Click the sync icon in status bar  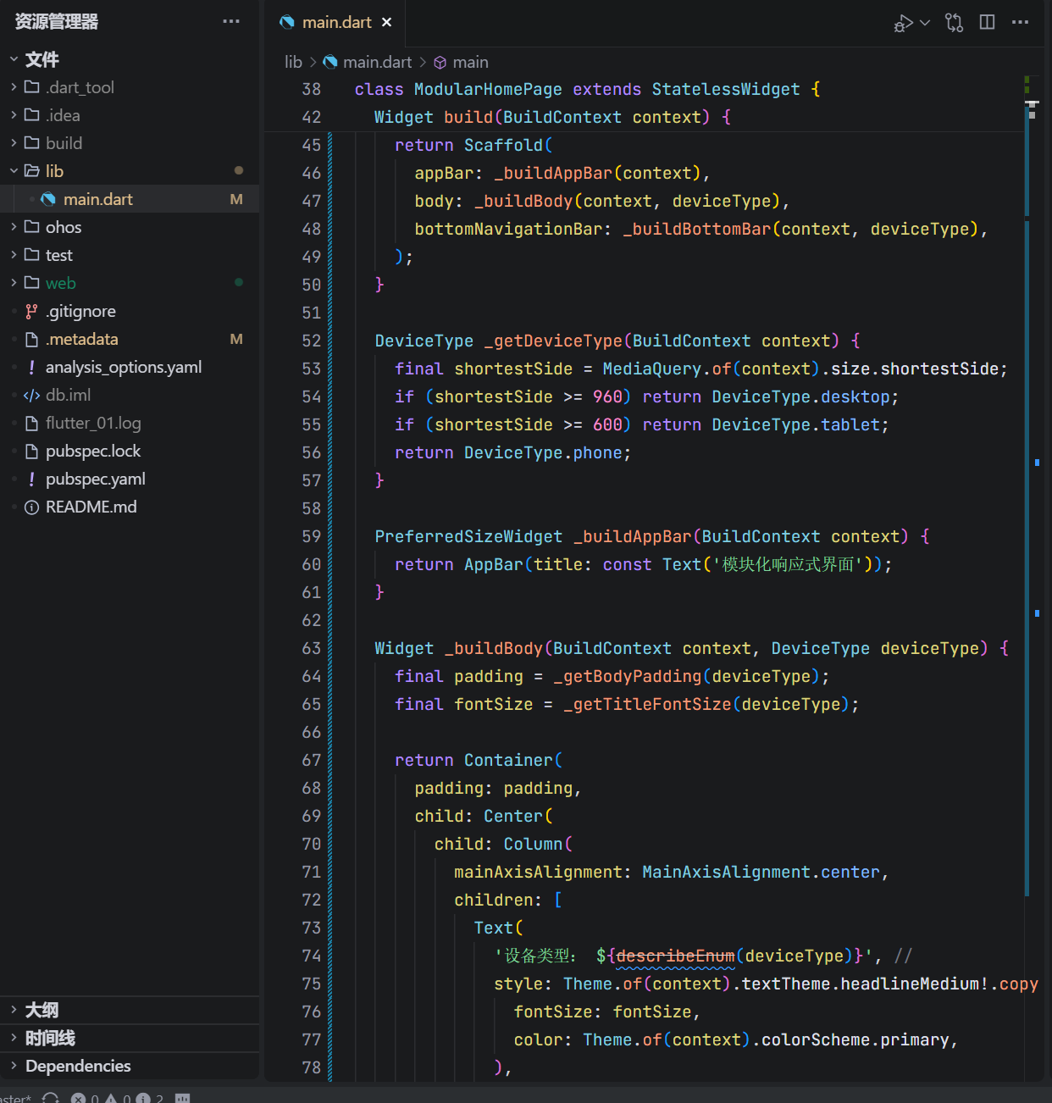coord(51,1098)
